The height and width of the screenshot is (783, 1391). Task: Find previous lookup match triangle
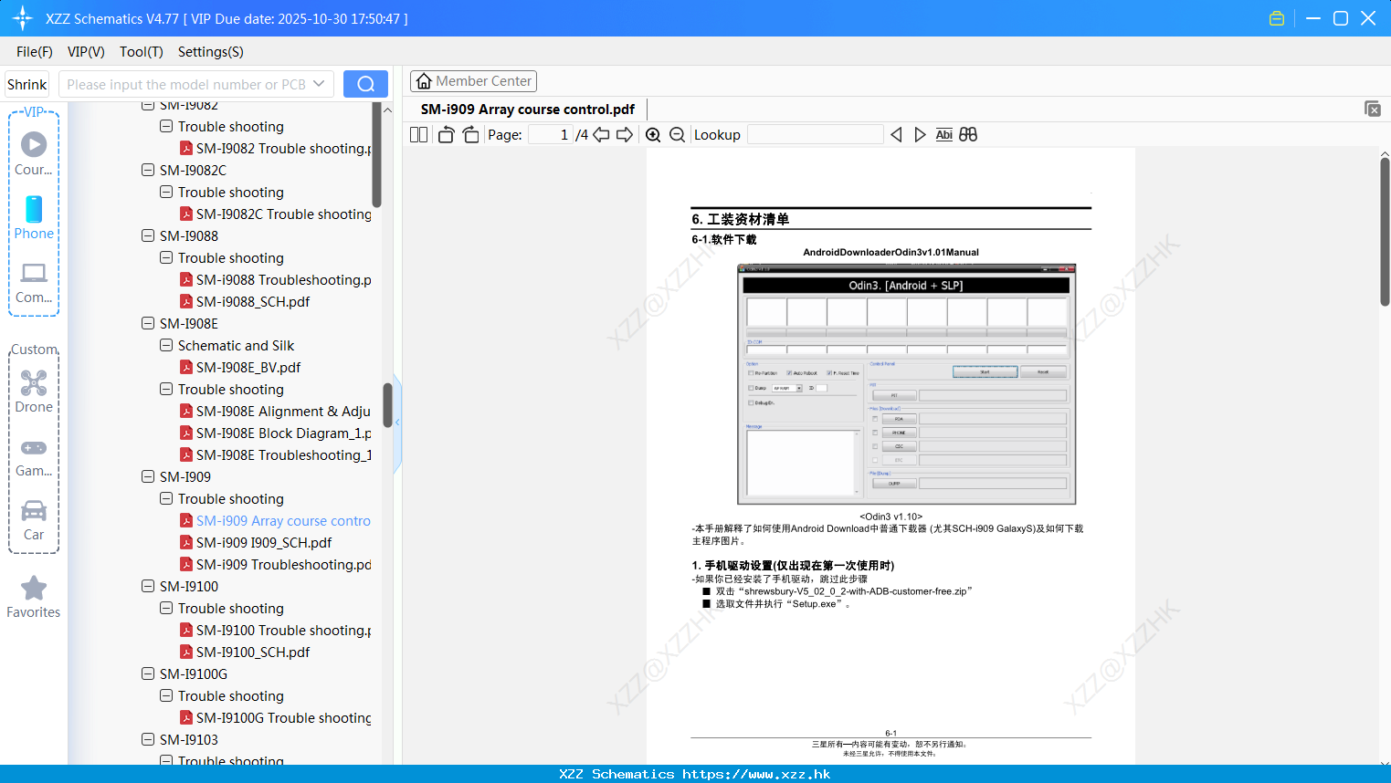click(x=896, y=135)
